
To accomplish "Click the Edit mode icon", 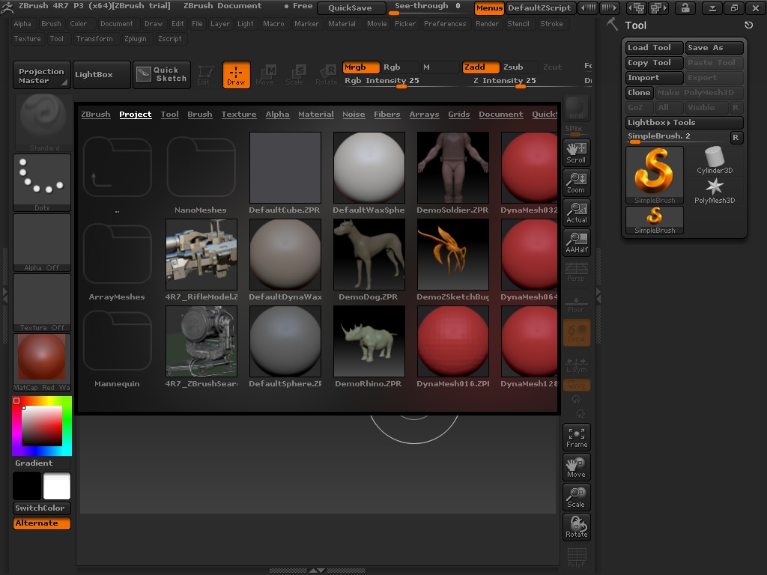I will (204, 74).
